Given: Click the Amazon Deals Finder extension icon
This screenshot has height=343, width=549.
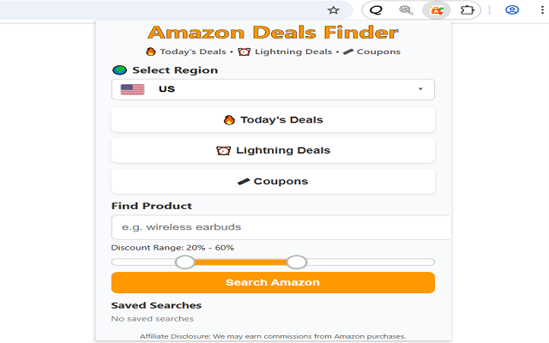Looking at the screenshot, I should click(437, 10).
